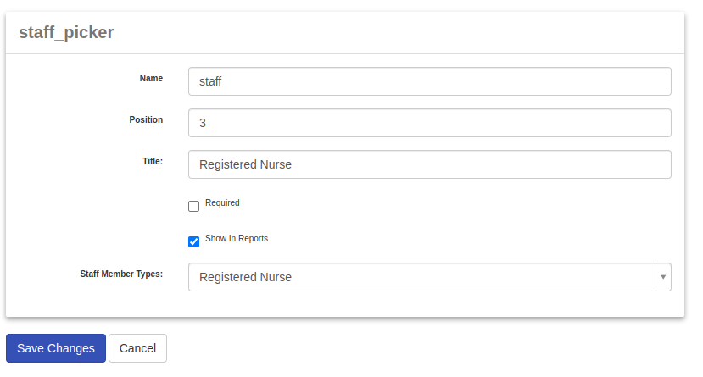Click the Position field label
Image resolution: width=703 pixels, height=377 pixels.
click(146, 119)
